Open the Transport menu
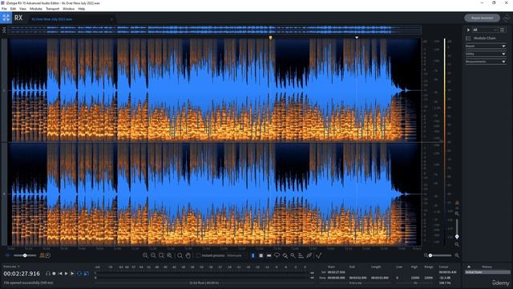The image size is (513, 289). click(x=52, y=9)
